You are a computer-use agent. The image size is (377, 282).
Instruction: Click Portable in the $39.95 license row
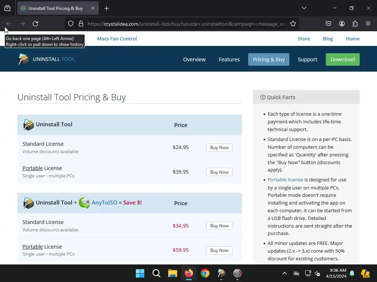(x=32, y=168)
